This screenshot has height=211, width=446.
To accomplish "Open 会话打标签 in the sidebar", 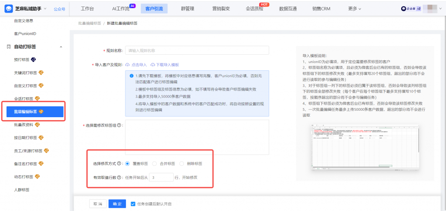I will [24, 99].
